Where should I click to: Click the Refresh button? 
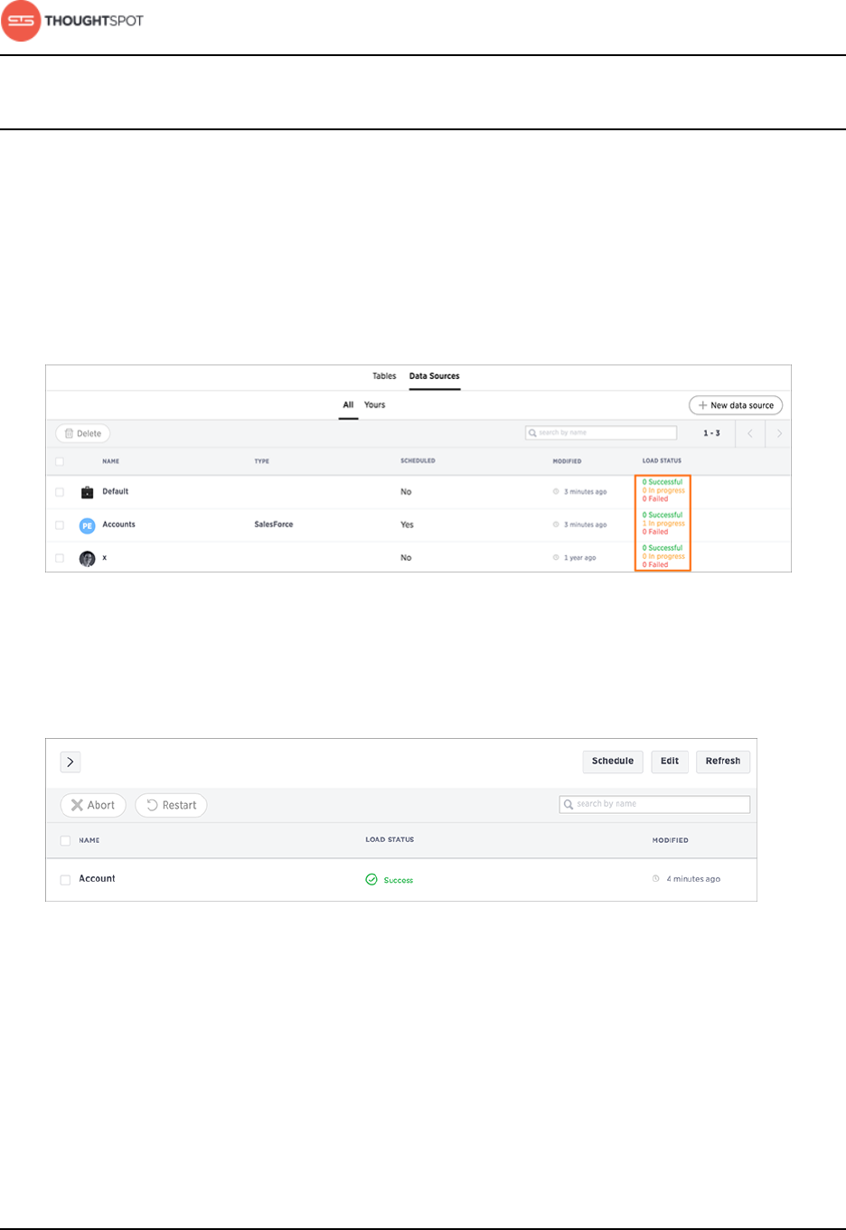click(x=723, y=762)
